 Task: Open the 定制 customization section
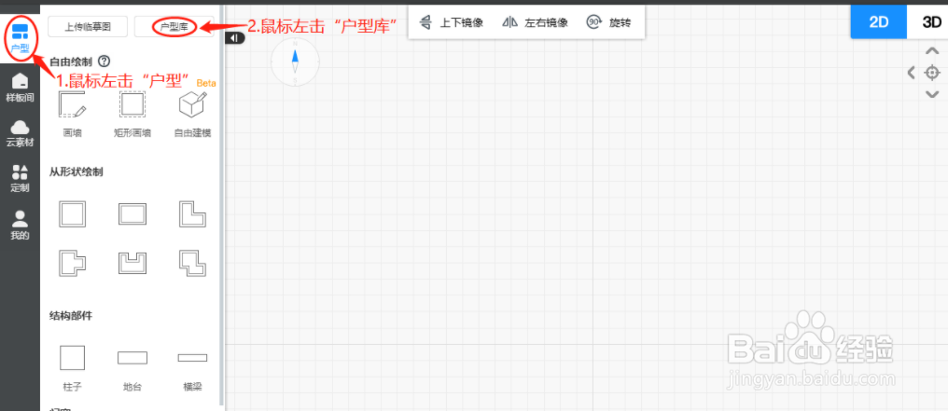[x=20, y=179]
